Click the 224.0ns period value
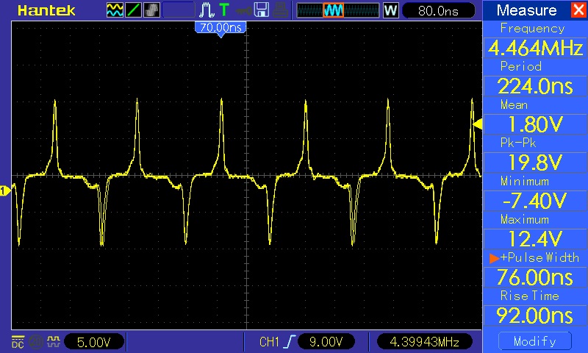This screenshot has height=353, width=588. (535, 86)
